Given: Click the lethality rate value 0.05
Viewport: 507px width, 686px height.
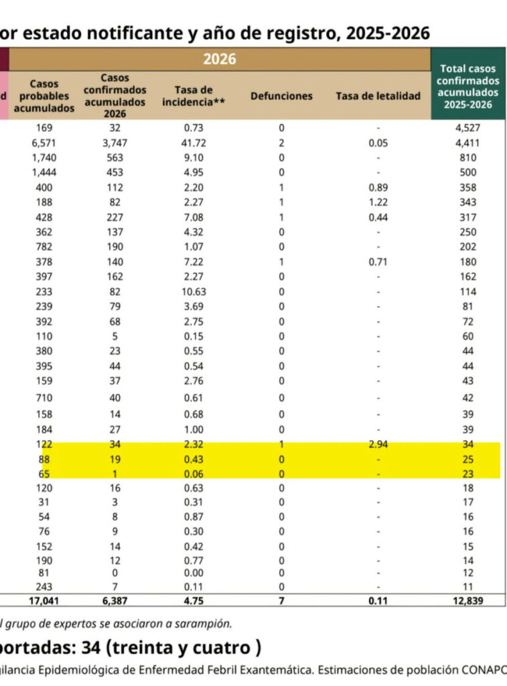Looking at the screenshot, I should [x=378, y=143].
